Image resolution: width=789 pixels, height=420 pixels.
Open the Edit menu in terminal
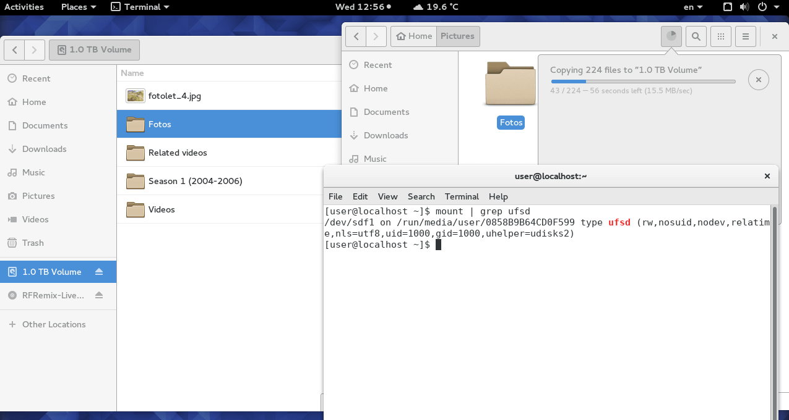[x=360, y=196]
